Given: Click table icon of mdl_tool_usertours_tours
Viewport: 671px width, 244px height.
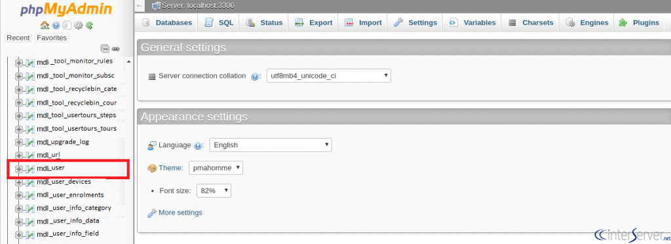Looking at the screenshot, I should click(30, 129).
